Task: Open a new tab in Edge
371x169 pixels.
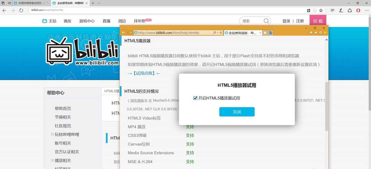Action: (93, 3)
